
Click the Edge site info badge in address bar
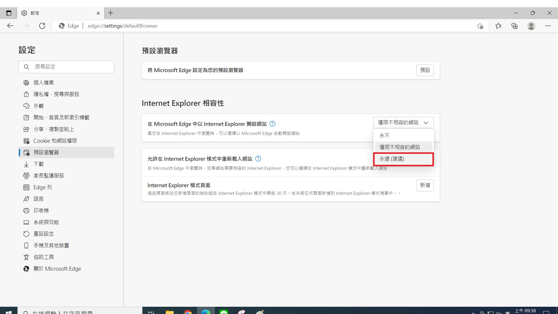click(69, 26)
